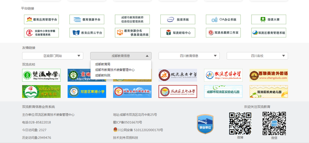Click the 微信 QR code
This screenshot has height=143, width=309.
click(x=274, y=123)
